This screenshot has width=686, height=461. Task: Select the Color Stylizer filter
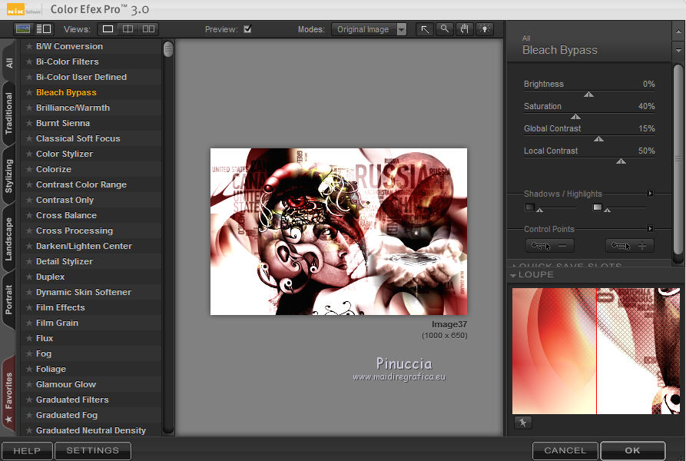pos(91,154)
